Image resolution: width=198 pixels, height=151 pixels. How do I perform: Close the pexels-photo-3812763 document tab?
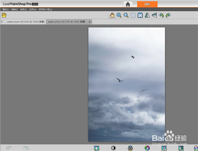pyautogui.click(x=89, y=22)
